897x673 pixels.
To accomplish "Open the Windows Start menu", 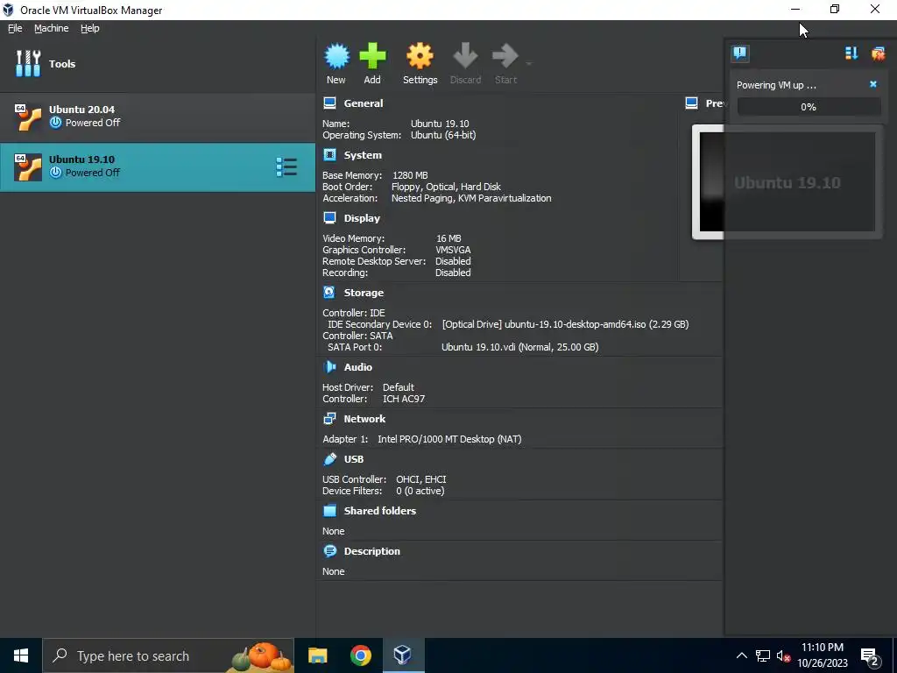I will 21,655.
